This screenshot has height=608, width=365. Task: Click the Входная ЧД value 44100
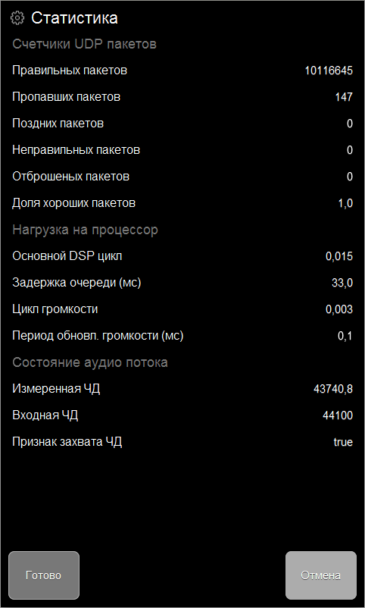[338, 415]
